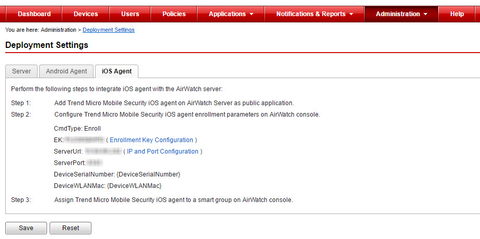The width and height of the screenshot is (480, 239).
Task: Go to the Devices section
Action: (x=86, y=14)
